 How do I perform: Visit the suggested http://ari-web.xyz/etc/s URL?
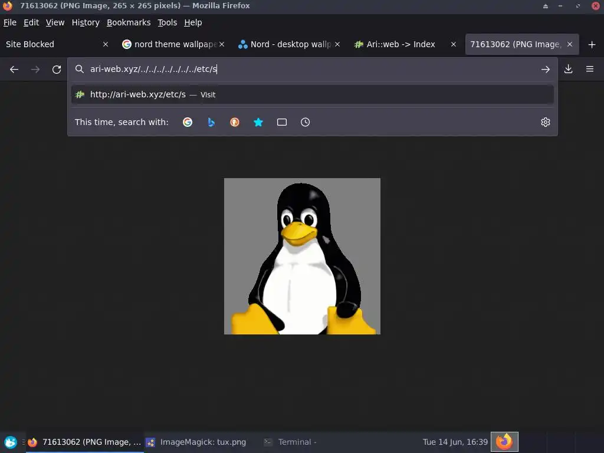tap(313, 95)
